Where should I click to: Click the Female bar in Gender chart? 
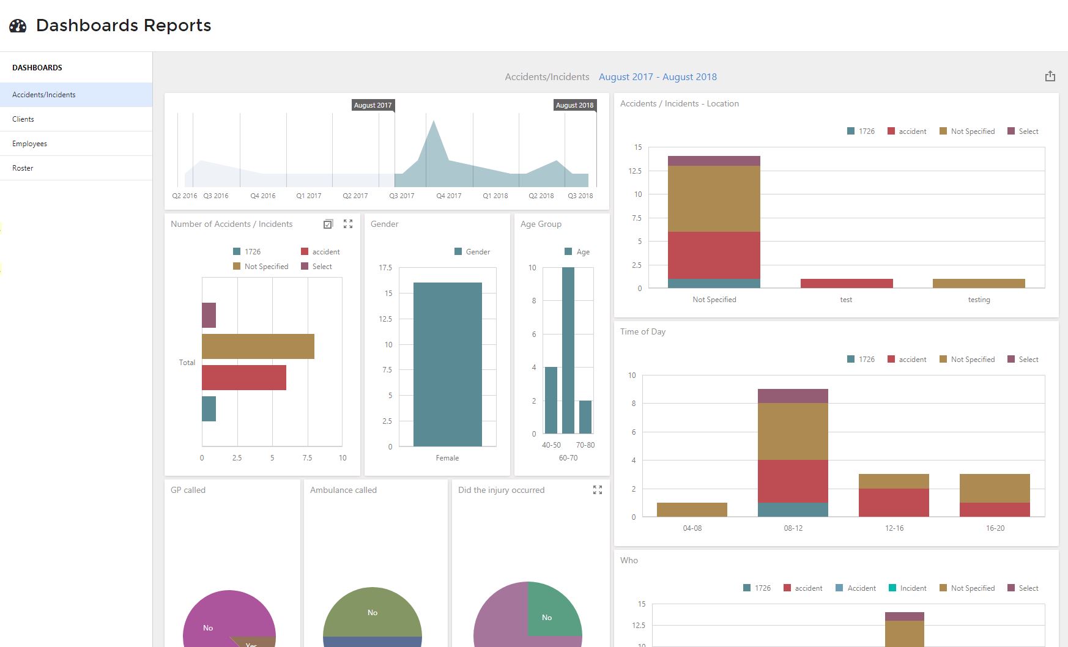448,364
